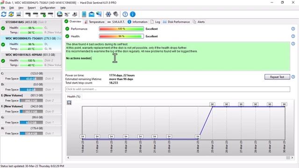
Task: Click the computer disk icon before the blue report
Action: 75,14
